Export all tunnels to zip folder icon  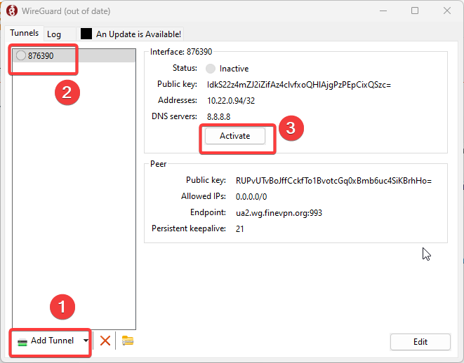(x=128, y=341)
